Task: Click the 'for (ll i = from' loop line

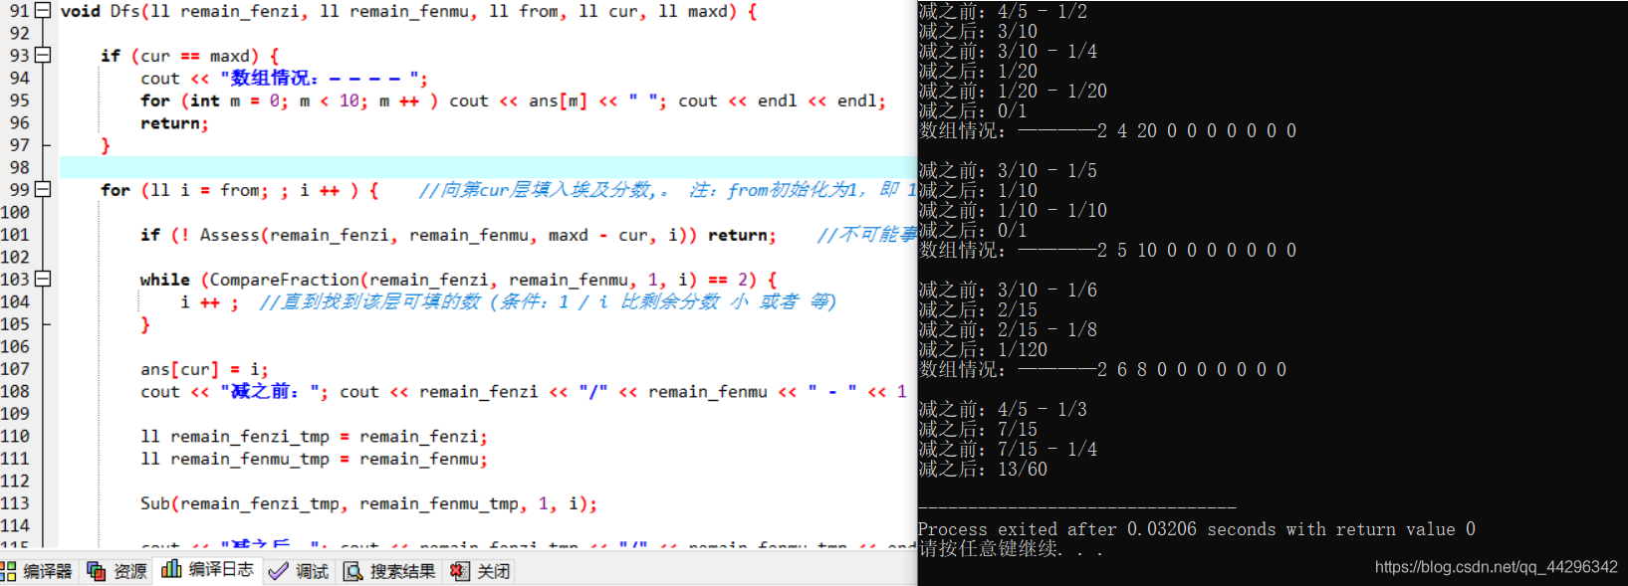Action: click(240, 191)
